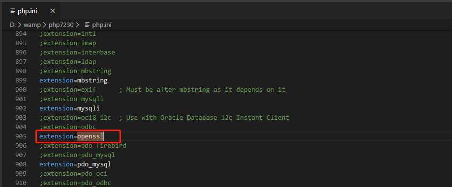The height and width of the screenshot is (187, 452).
Task: Click the file icon on php.ini tab
Action: pos(13,11)
